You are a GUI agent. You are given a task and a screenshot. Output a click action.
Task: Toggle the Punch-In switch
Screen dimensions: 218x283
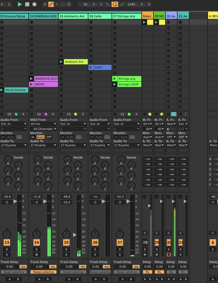107,4
